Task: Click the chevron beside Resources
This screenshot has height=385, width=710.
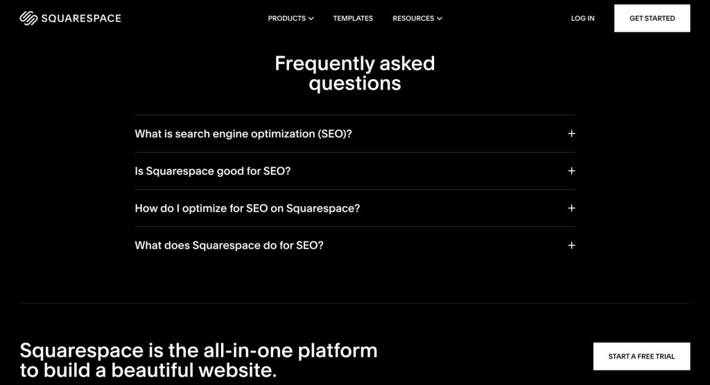Action: tap(440, 19)
